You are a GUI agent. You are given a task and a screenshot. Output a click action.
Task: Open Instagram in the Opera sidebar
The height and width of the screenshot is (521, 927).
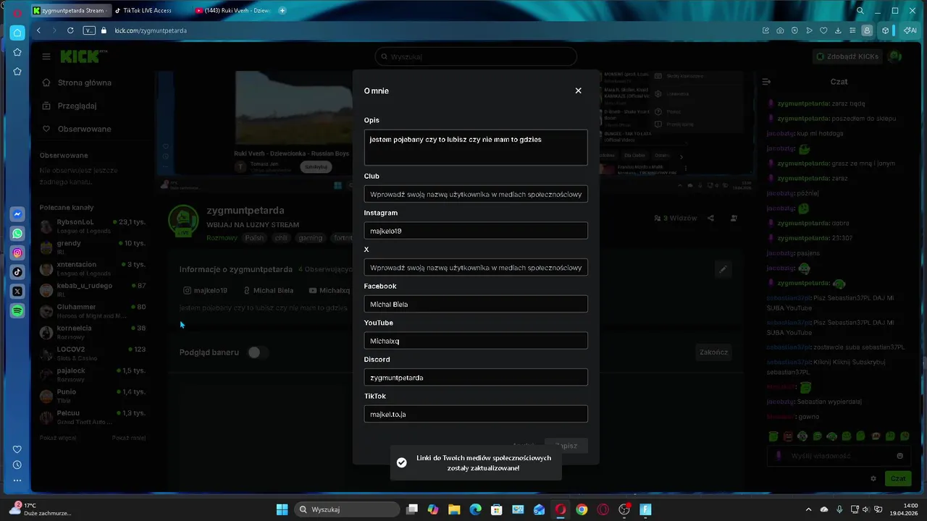17,253
